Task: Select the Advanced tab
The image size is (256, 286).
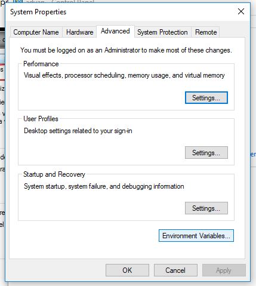Action: click(115, 31)
